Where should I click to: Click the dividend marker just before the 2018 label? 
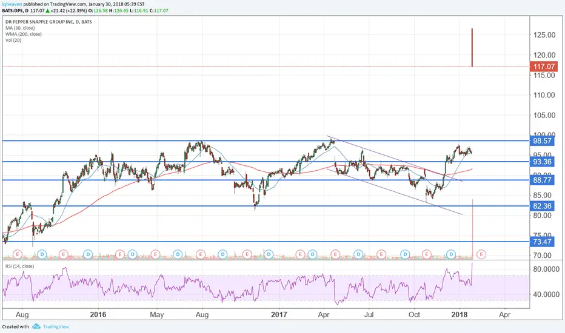[x=451, y=254]
